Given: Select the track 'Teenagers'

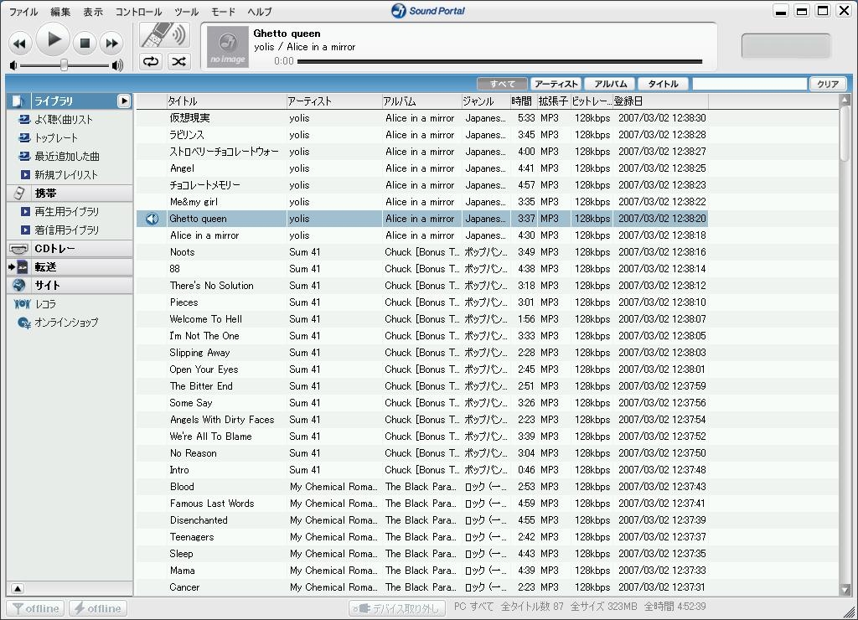Looking at the screenshot, I should click(422, 537).
